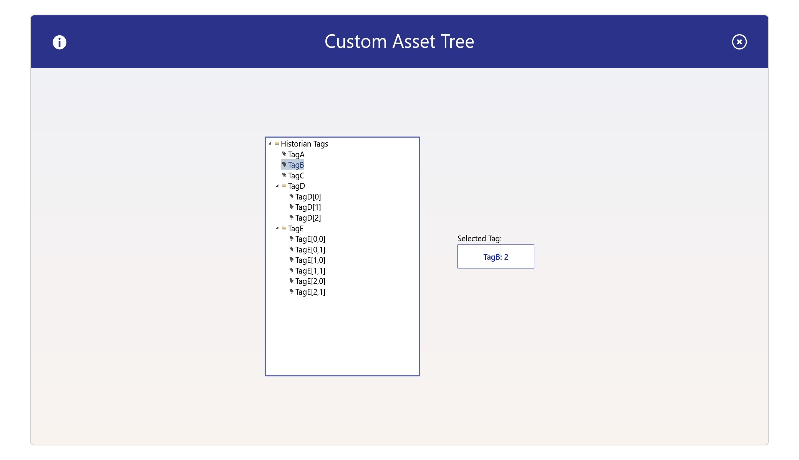Click the TagD folder icon
The image size is (799, 460).
(284, 186)
